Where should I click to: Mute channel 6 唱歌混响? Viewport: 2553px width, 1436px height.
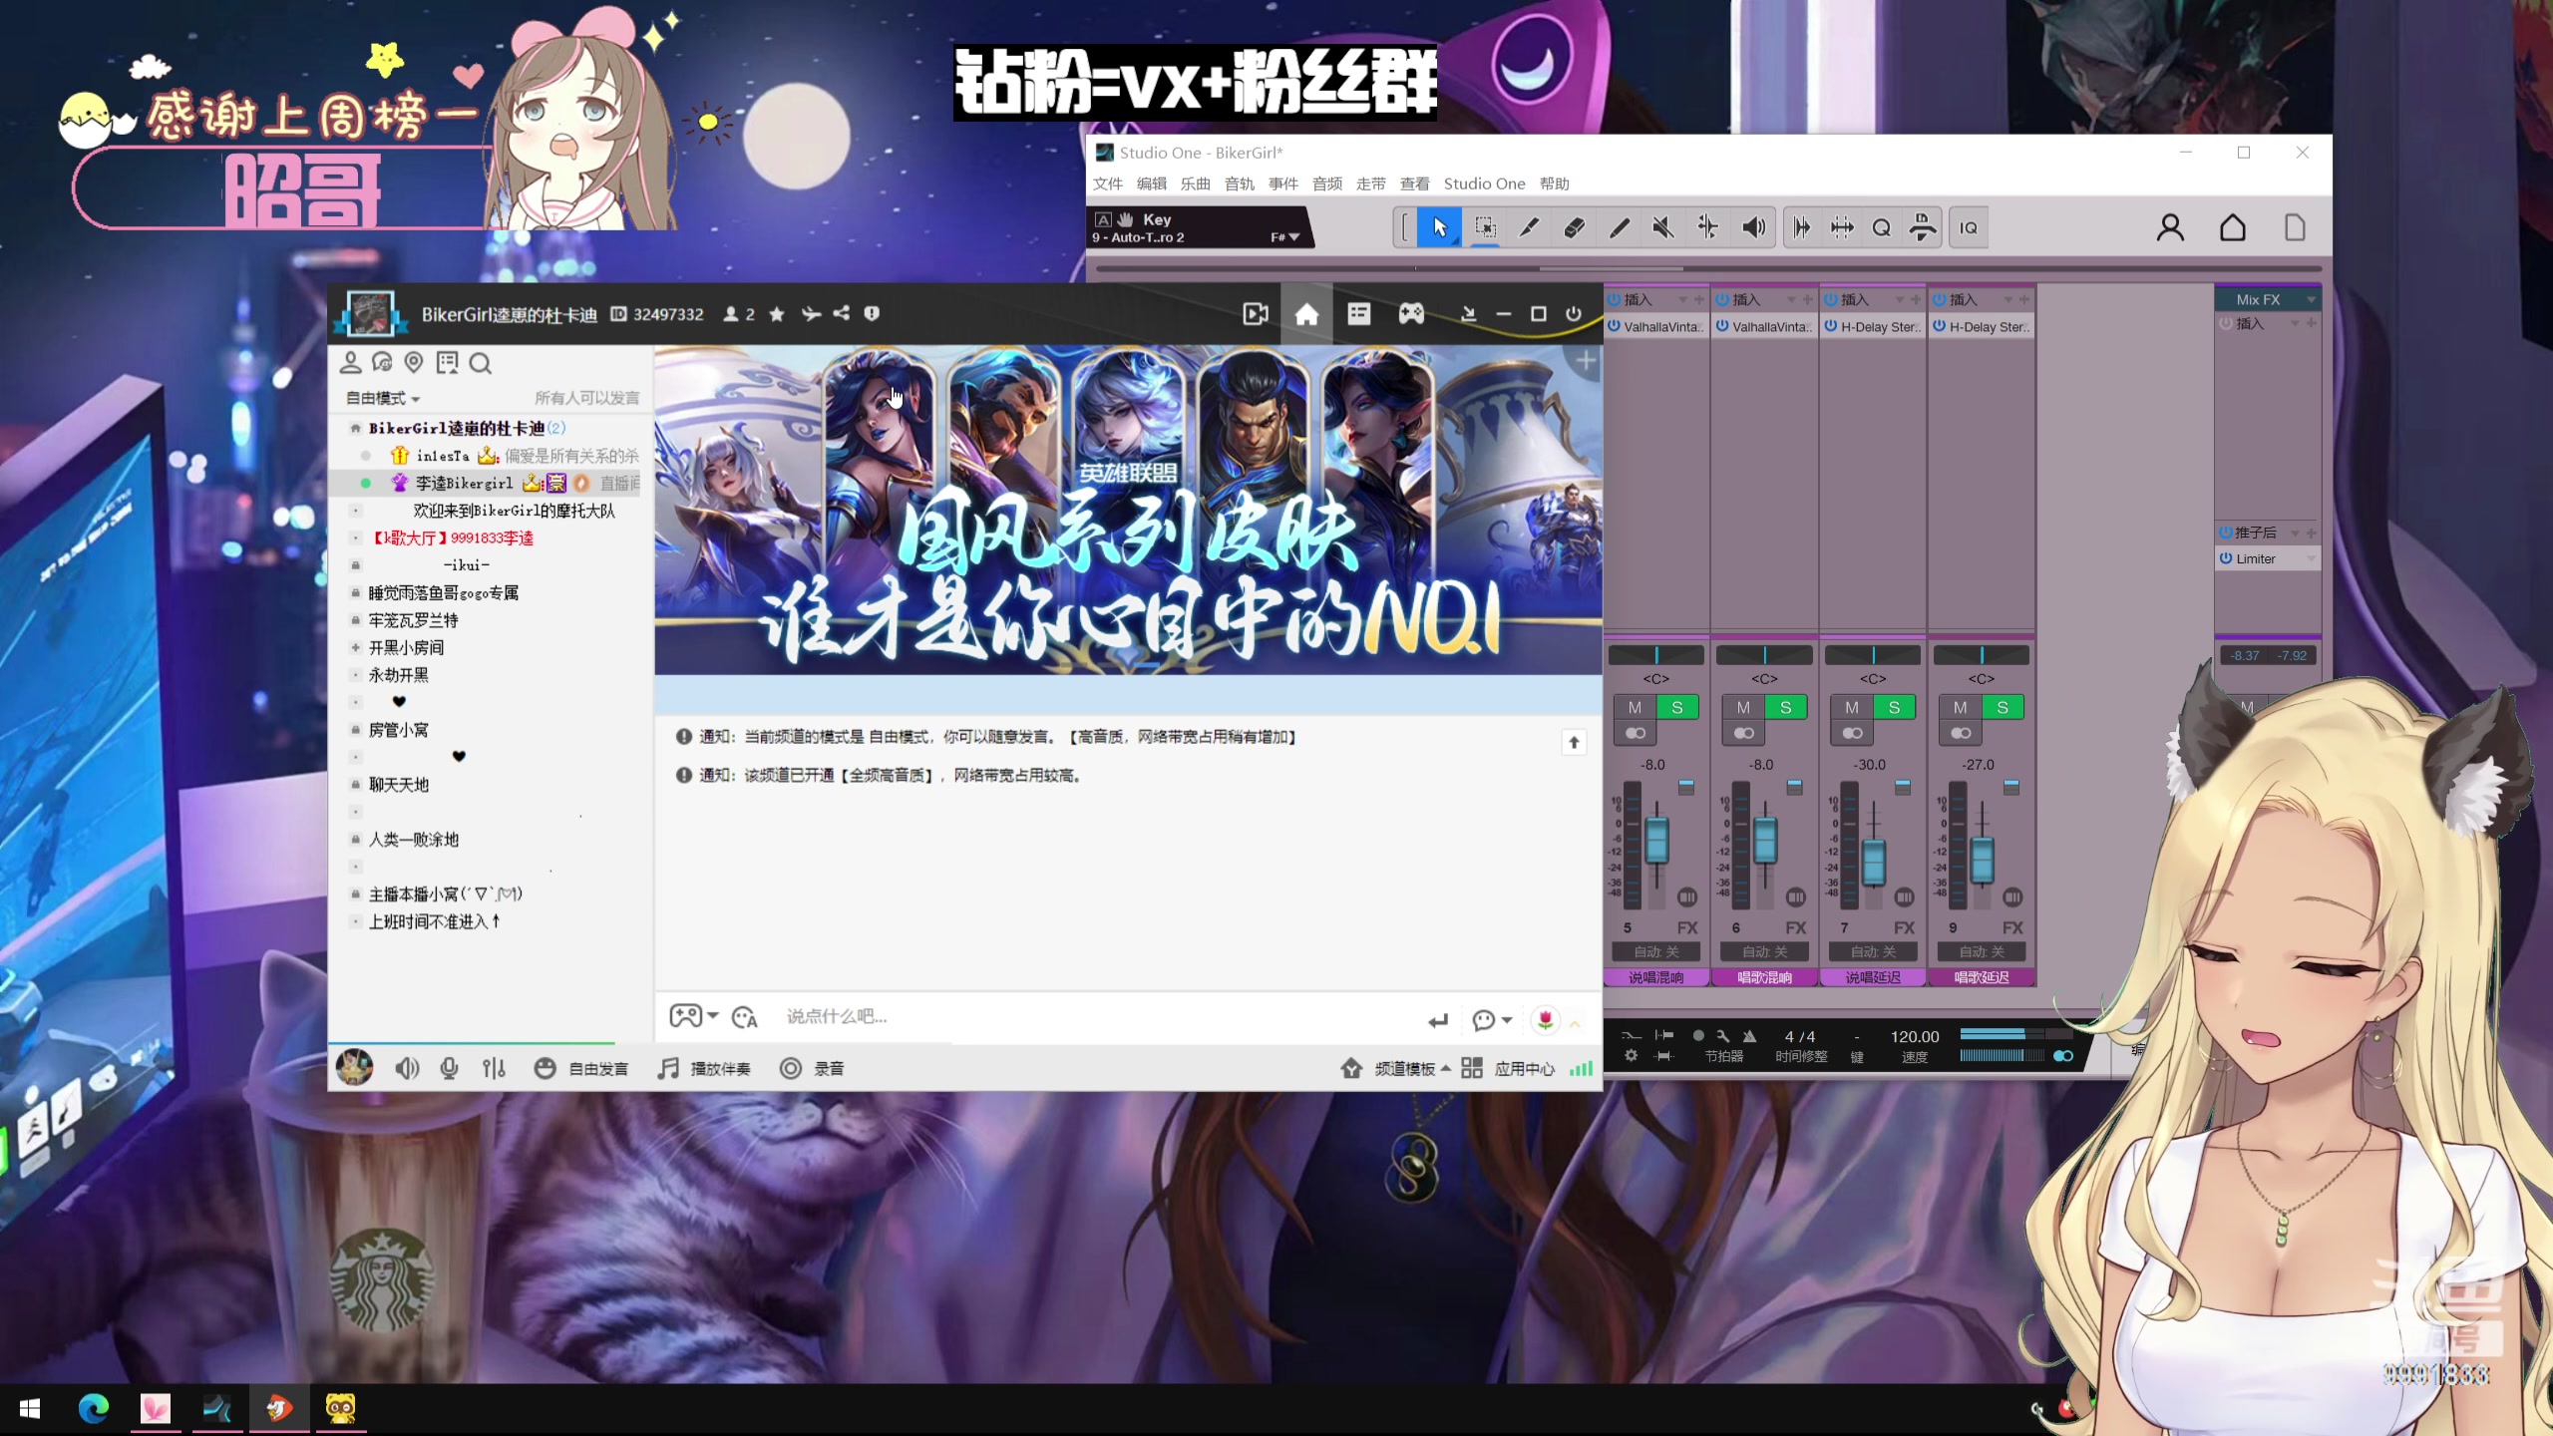click(1743, 708)
